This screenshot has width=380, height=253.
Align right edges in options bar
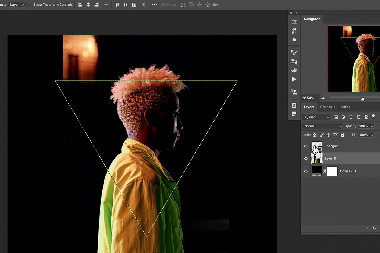[97, 5]
